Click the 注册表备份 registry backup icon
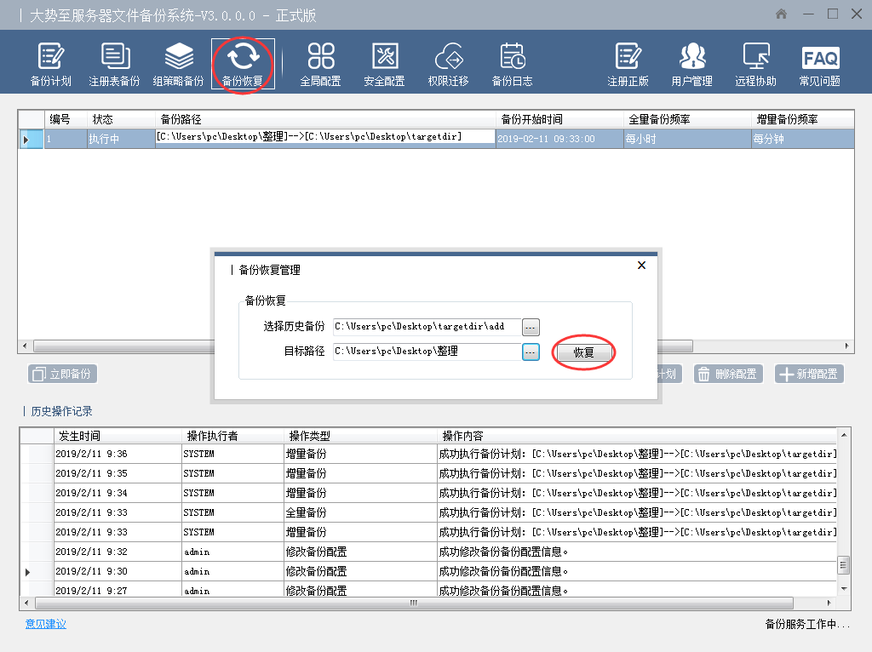 [114, 65]
